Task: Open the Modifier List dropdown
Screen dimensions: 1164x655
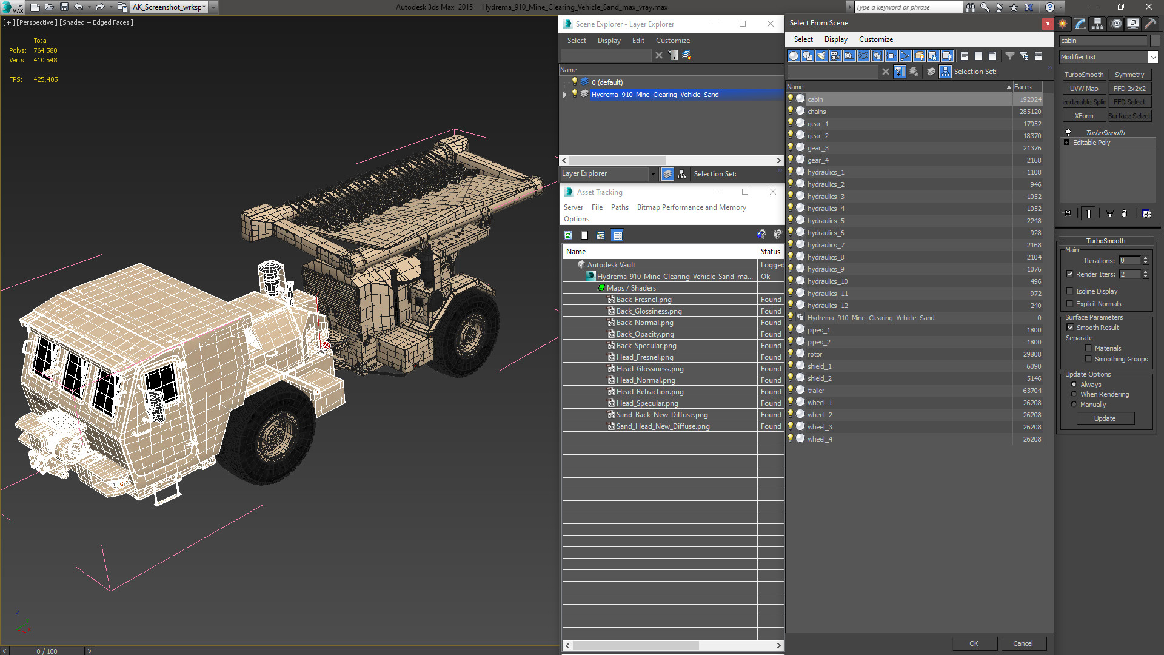Action: [1152, 57]
